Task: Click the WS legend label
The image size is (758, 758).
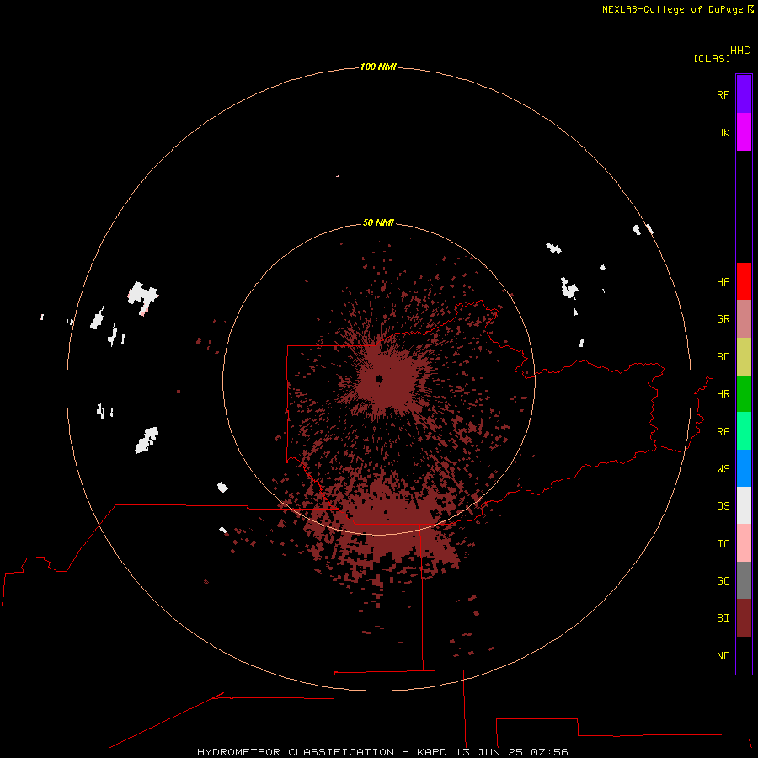Action: pos(723,469)
